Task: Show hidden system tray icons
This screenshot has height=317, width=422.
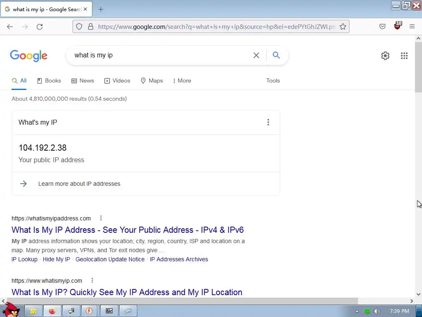Action: pyautogui.click(x=357, y=311)
